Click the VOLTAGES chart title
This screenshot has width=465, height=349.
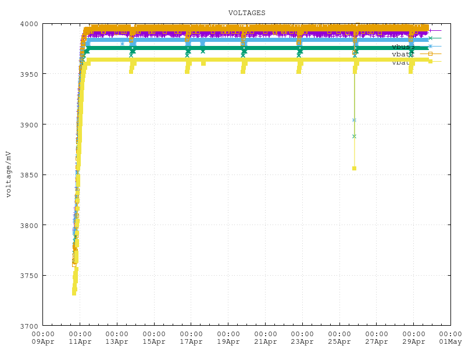[x=246, y=12]
